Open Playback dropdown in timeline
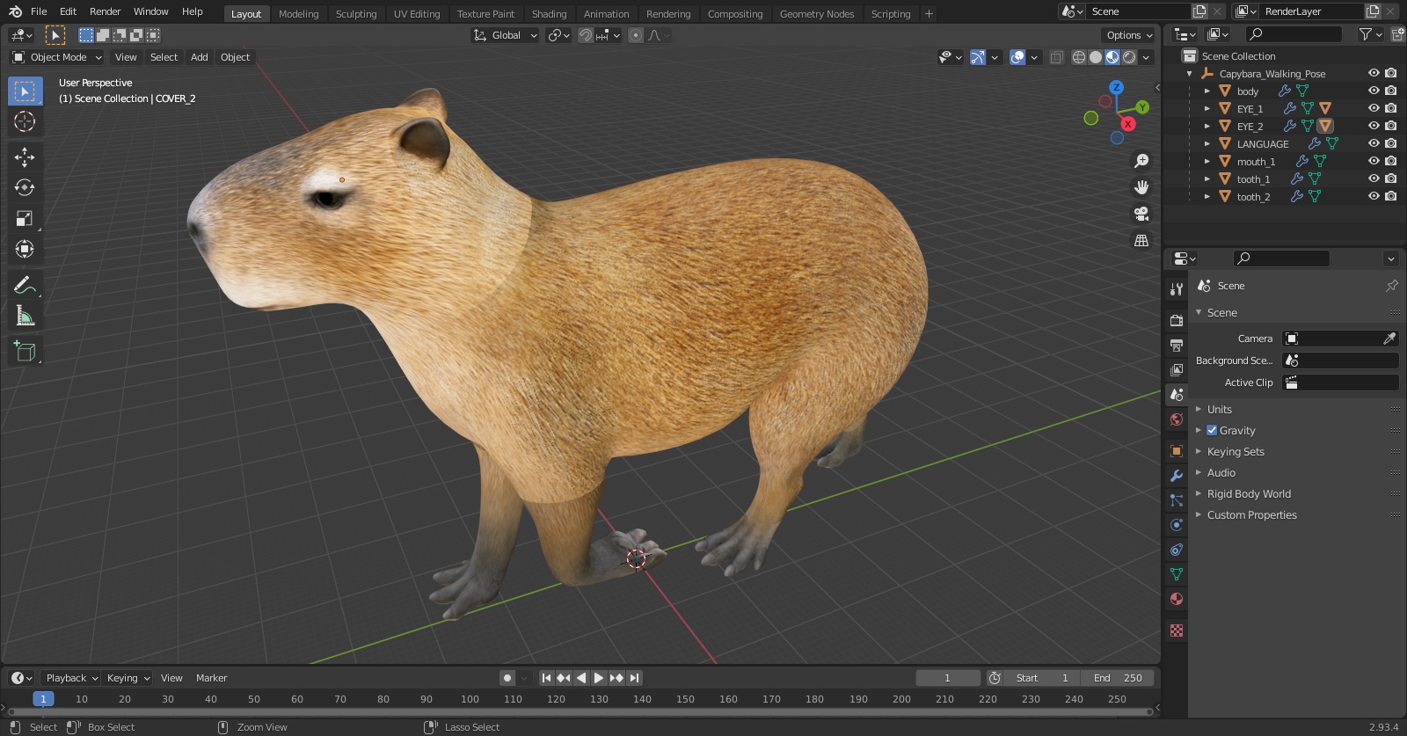1407x736 pixels. 71,678
